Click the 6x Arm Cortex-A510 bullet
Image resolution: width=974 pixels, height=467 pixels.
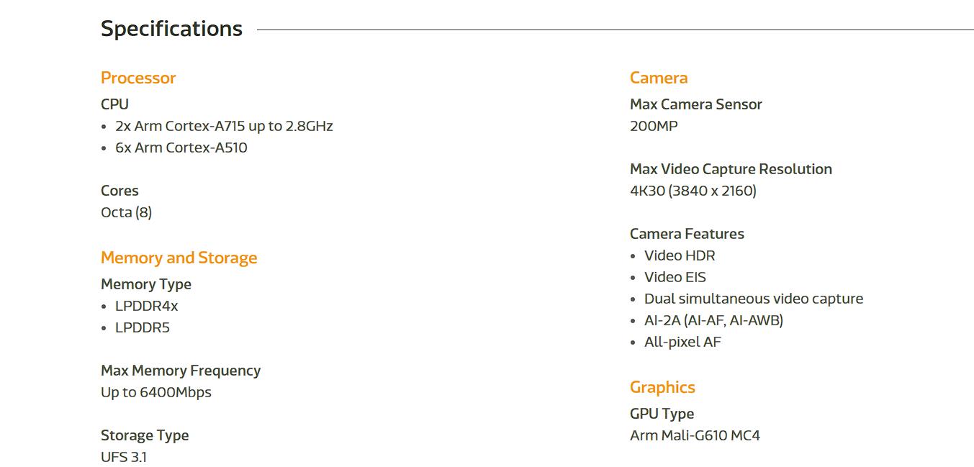pyautogui.click(x=181, y=148)
